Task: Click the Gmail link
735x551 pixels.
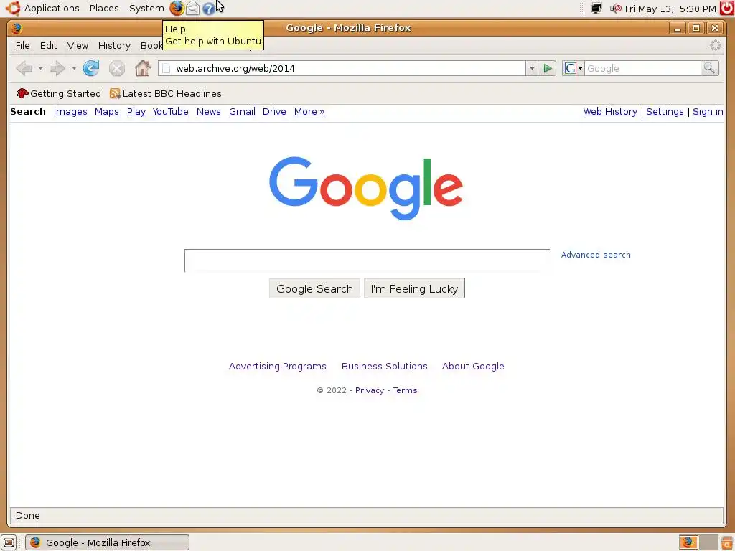Action: click(x=242, y=111)
